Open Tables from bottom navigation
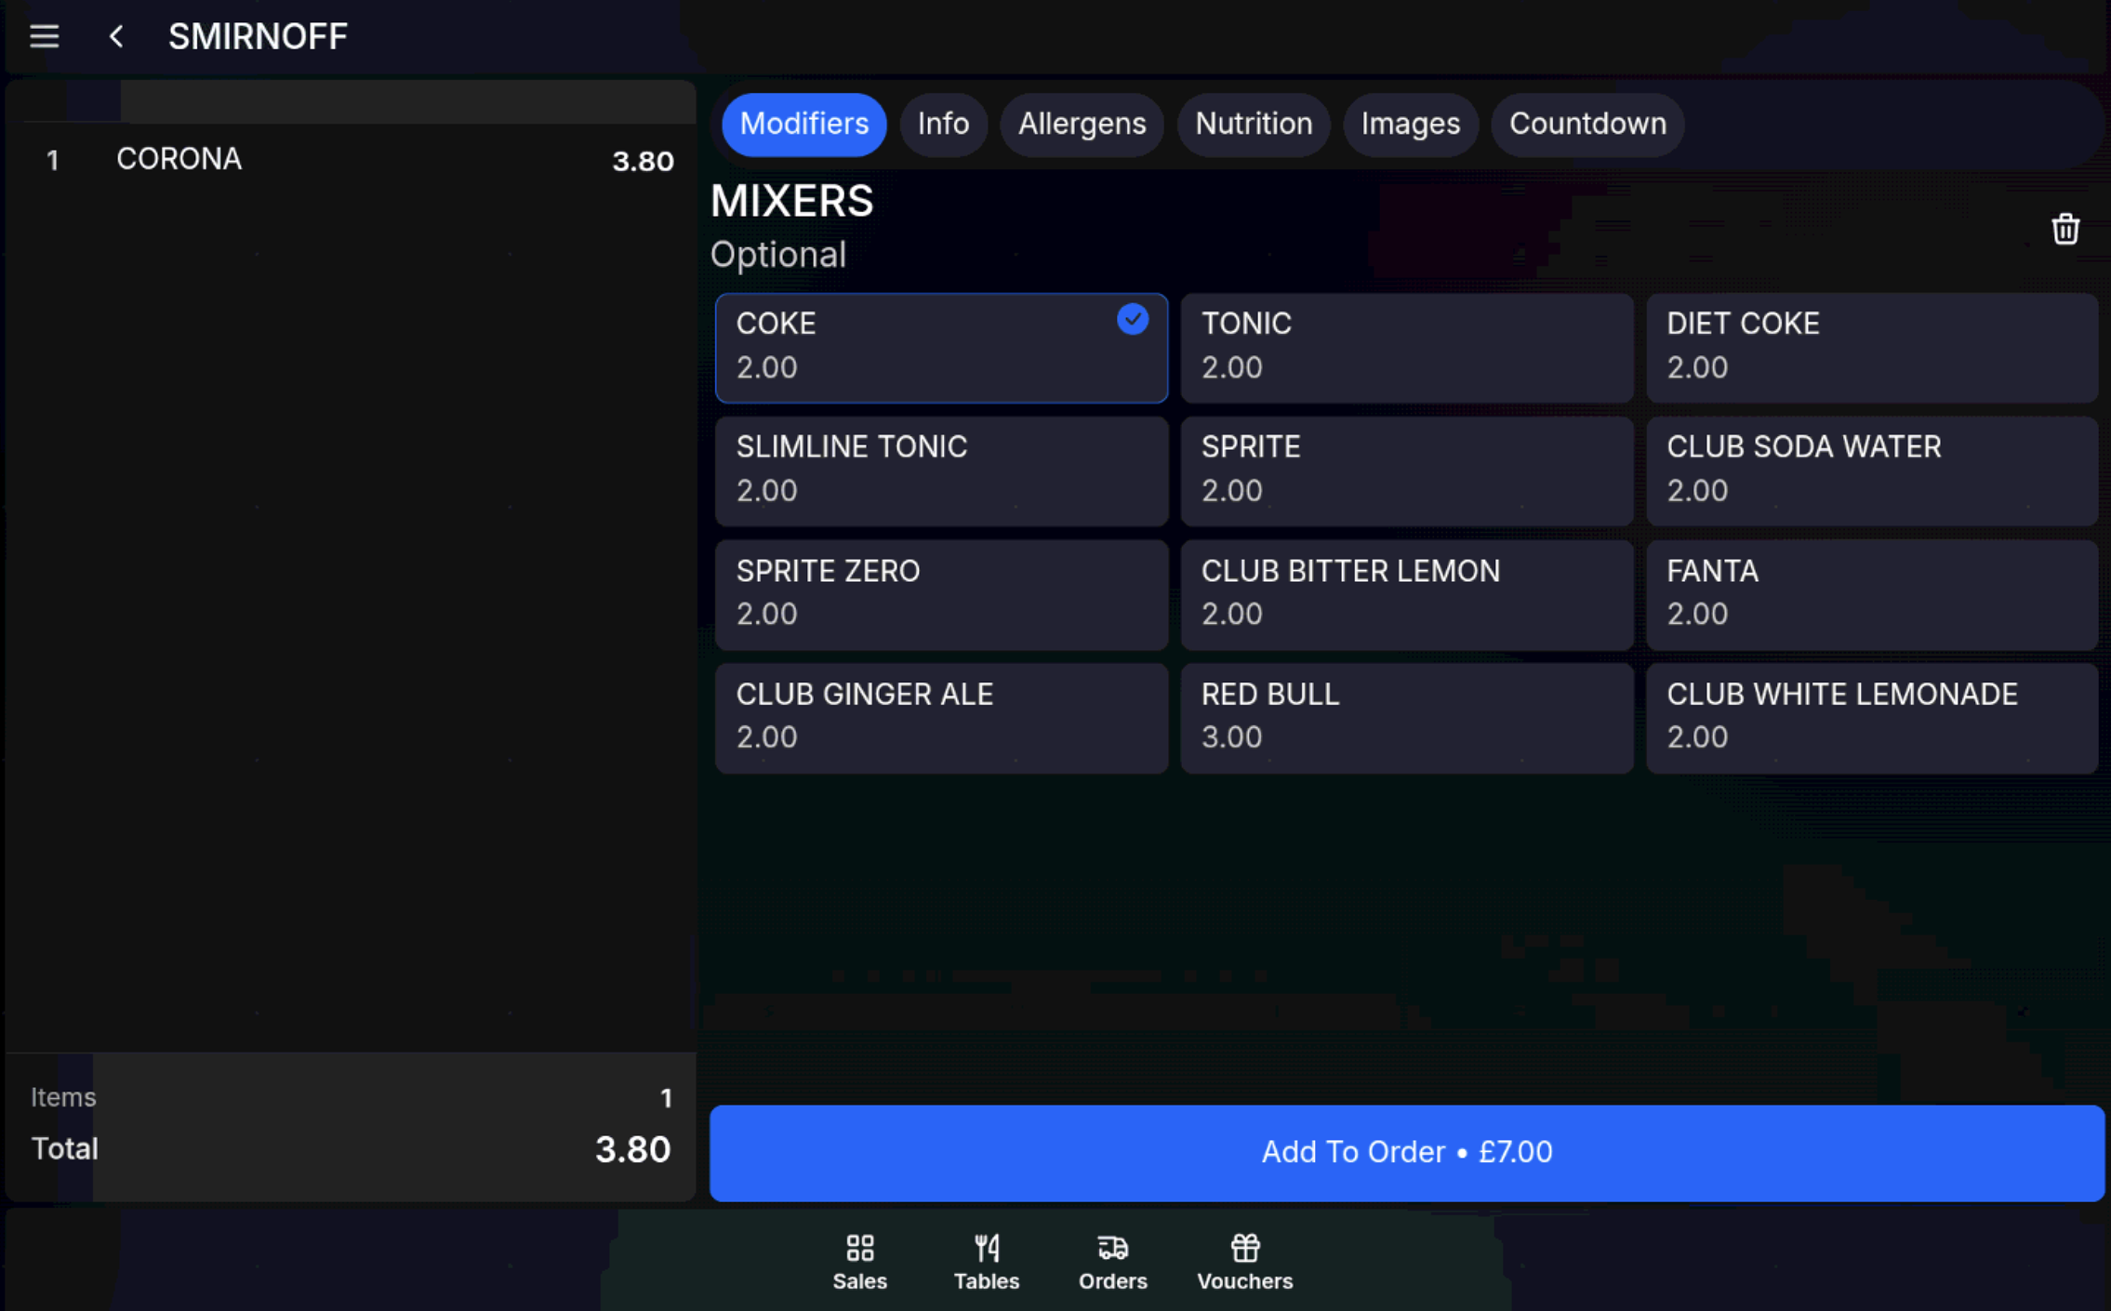Image resolution: width=2111 pixels, height=1311 pixels. [987, 1262]
